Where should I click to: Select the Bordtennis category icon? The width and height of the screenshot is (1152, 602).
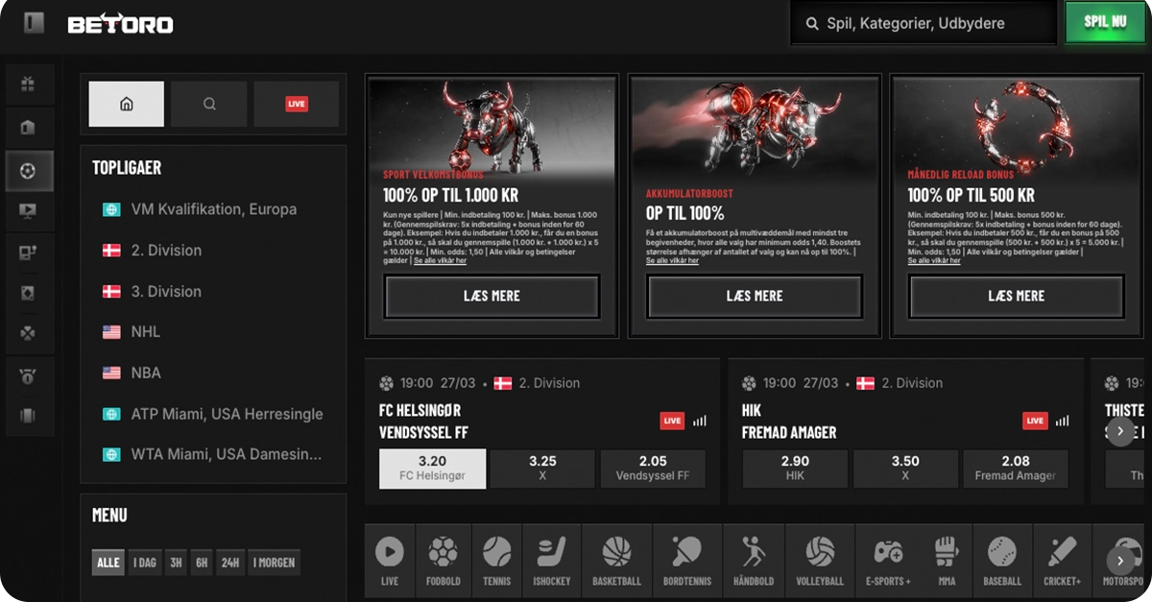[686, 562]
